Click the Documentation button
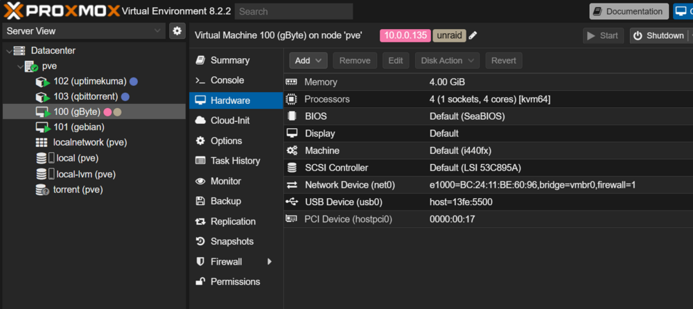Screen dimensions: 693x309 point(629,12)
